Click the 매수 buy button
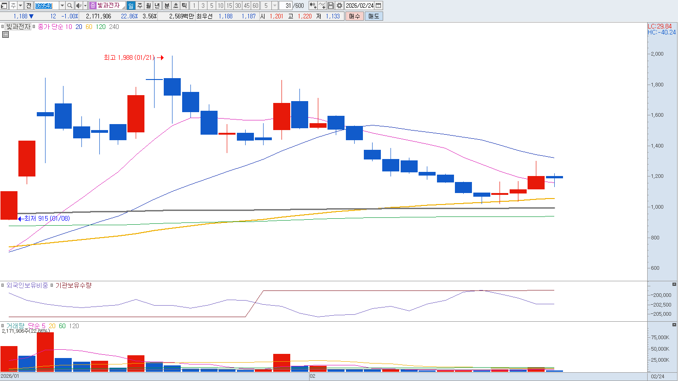Viewport: 678px width, 381px height. click(x=354, y=16)
